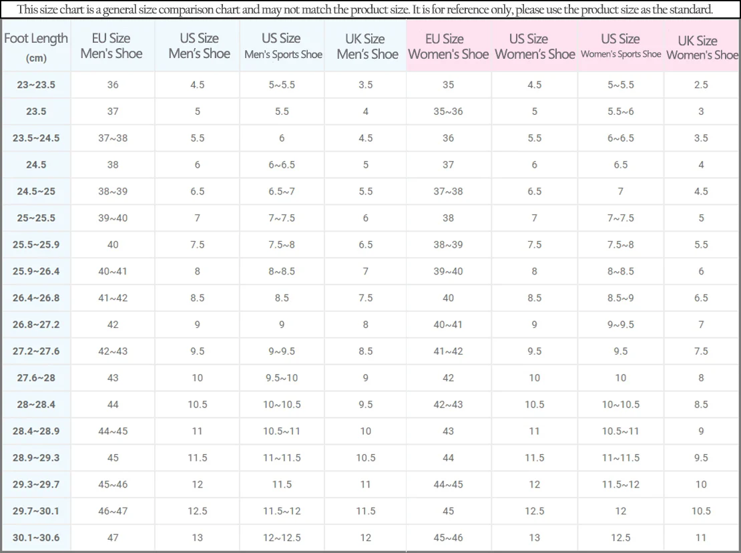This screenshot has height=553, width=741.
Task: Click the women's sports shoe 5.5~6 cell
Action: tap(620, 112)
